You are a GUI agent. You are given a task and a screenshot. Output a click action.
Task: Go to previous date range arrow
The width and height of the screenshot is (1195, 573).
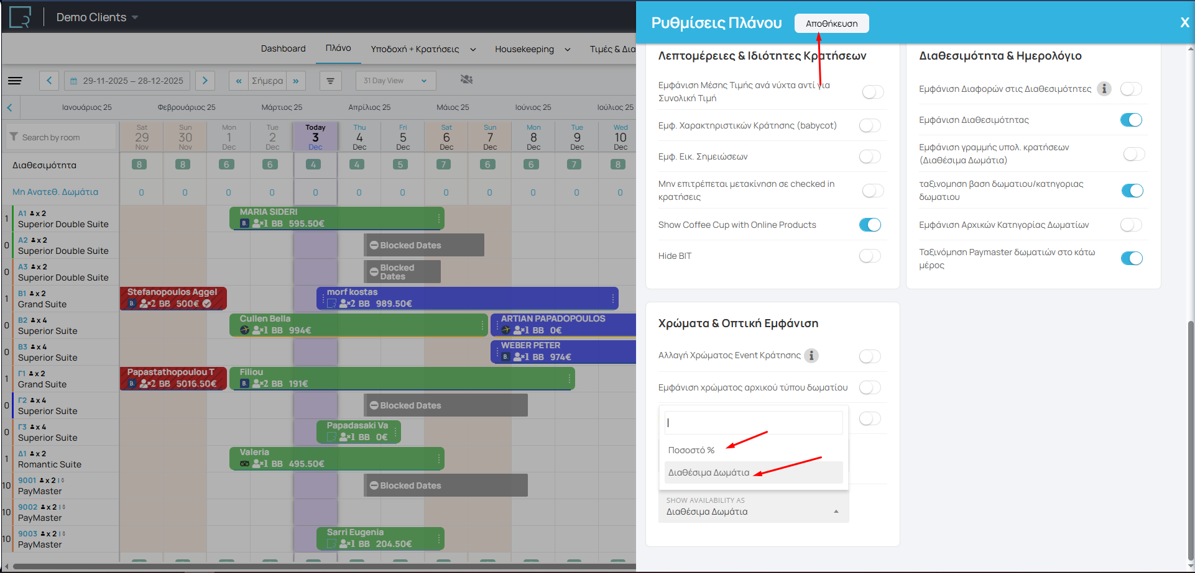(x=49, y=81)
